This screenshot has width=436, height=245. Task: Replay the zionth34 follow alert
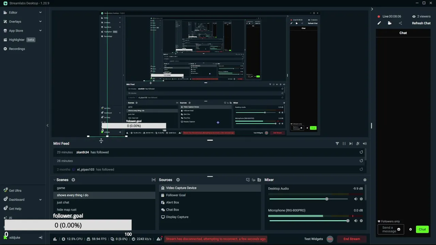pos(361,152)
